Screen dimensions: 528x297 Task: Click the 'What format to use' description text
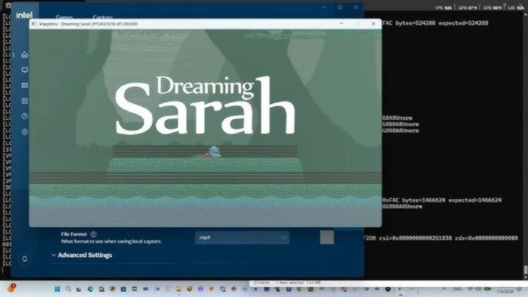click(x=111, y=241)
